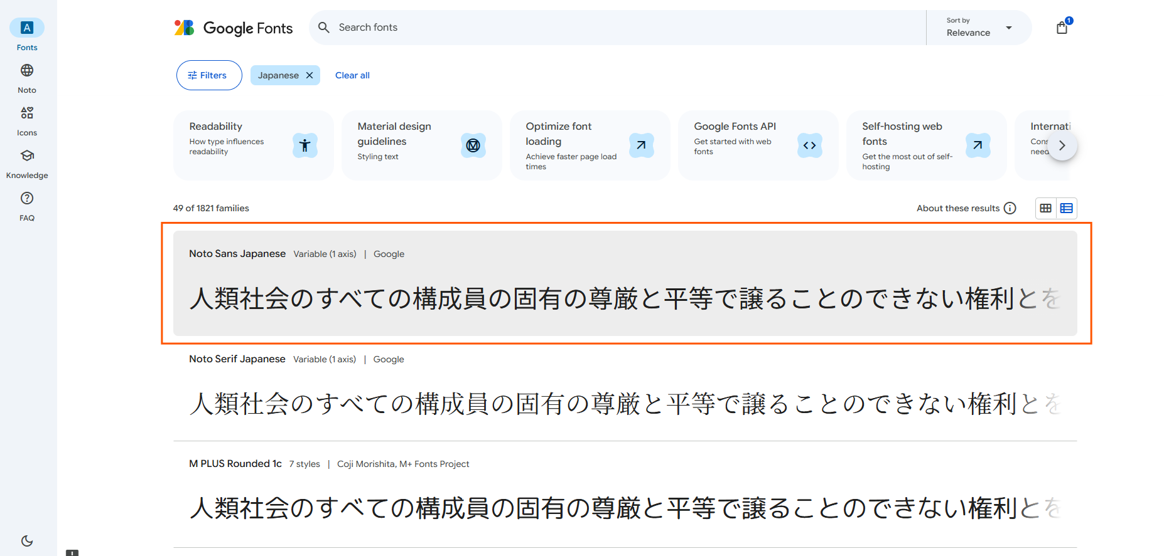Click the Self-hosting external link icon
Image resolution: width=1164 pixels, height=556 pixels.
(978, 145)
